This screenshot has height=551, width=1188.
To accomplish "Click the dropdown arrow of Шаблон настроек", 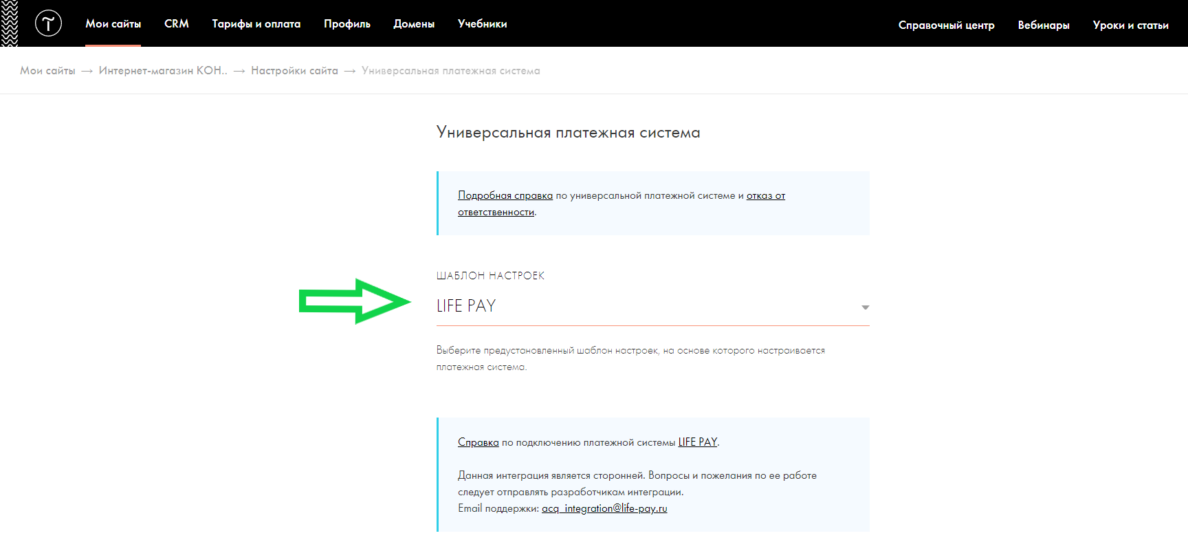I will [x=865, y=307].
